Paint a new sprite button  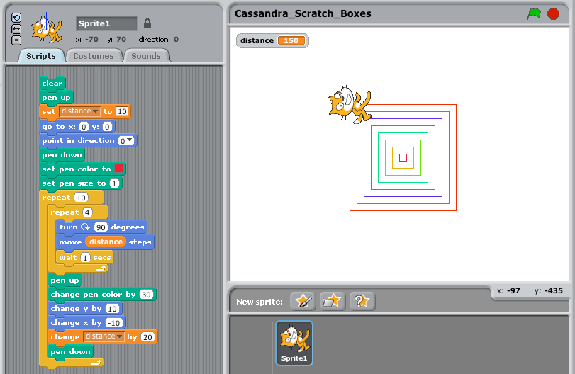303,301
